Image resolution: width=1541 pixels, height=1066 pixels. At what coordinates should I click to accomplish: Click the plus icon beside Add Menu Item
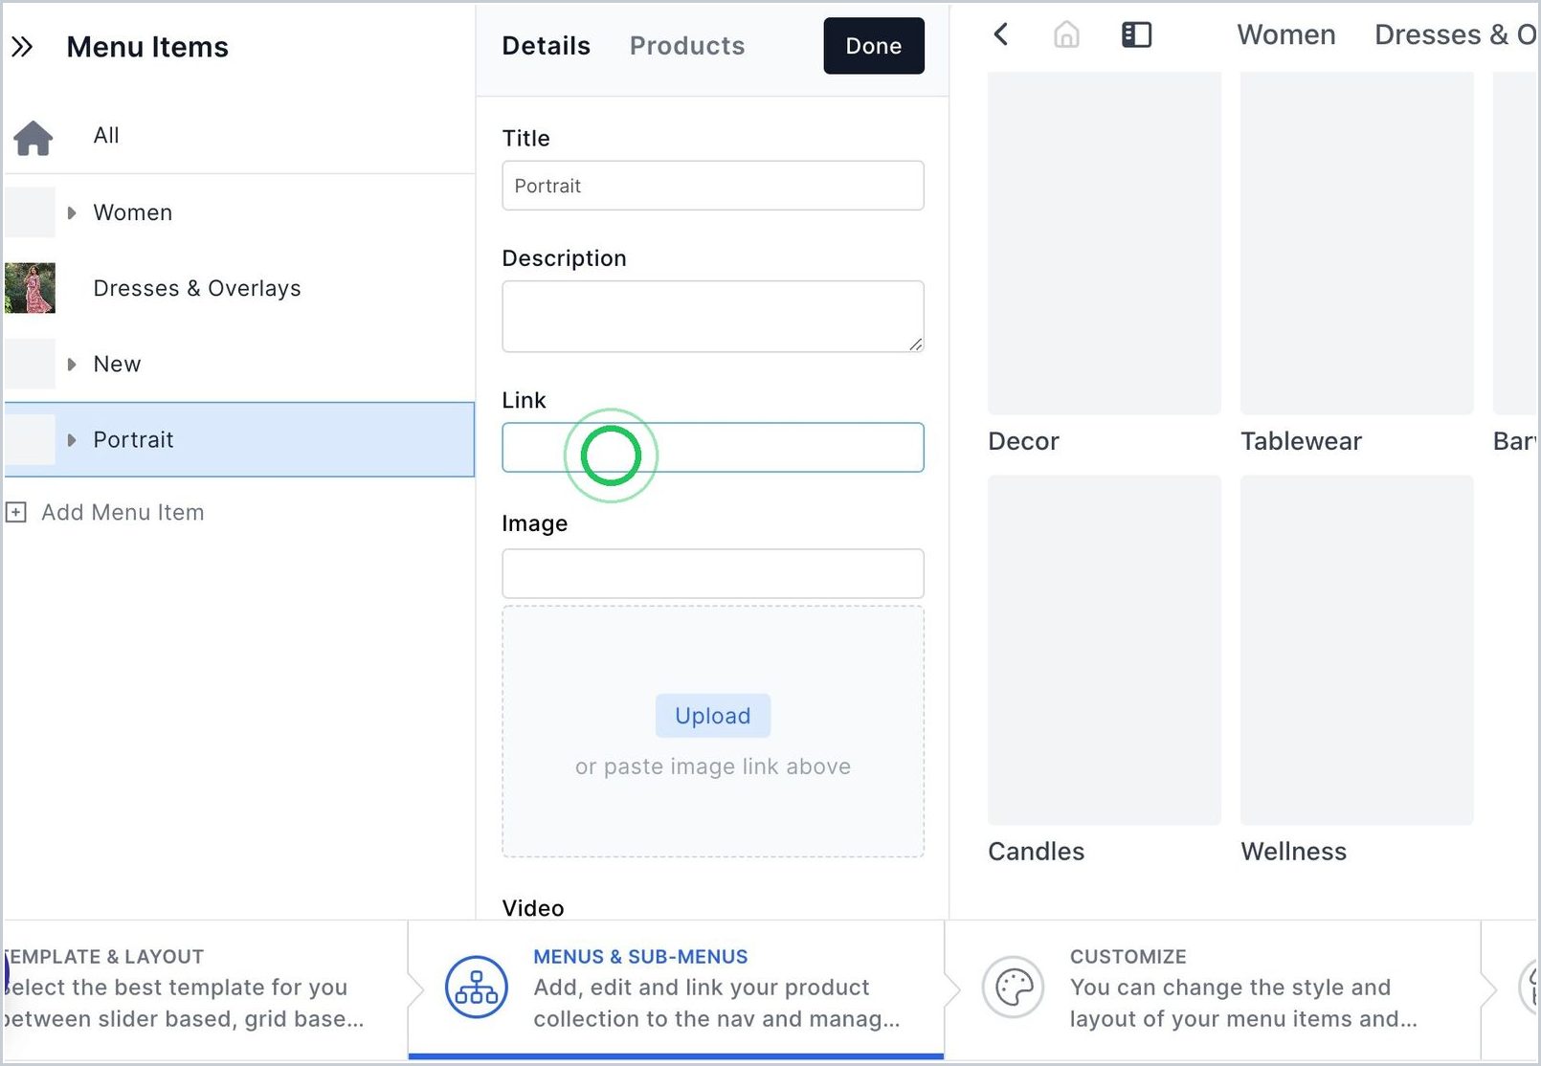16,512
